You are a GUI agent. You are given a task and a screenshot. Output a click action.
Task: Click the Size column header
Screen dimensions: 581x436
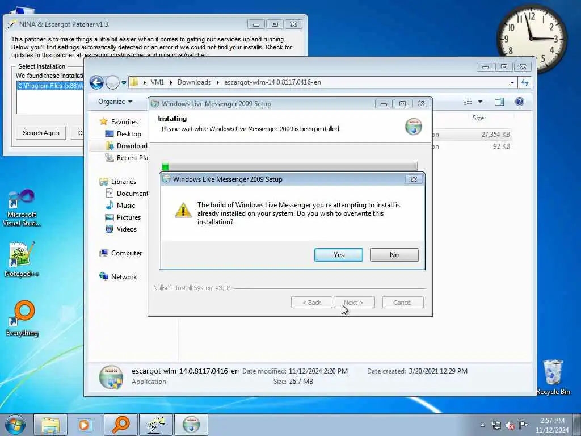tap(478, 118)
